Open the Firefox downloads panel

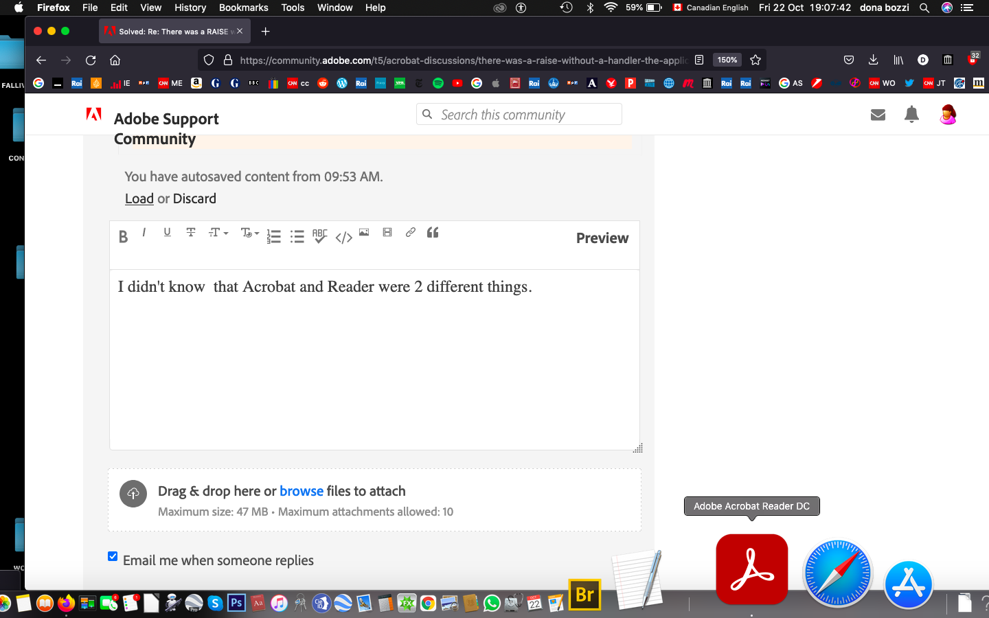(x=874, y=60)
